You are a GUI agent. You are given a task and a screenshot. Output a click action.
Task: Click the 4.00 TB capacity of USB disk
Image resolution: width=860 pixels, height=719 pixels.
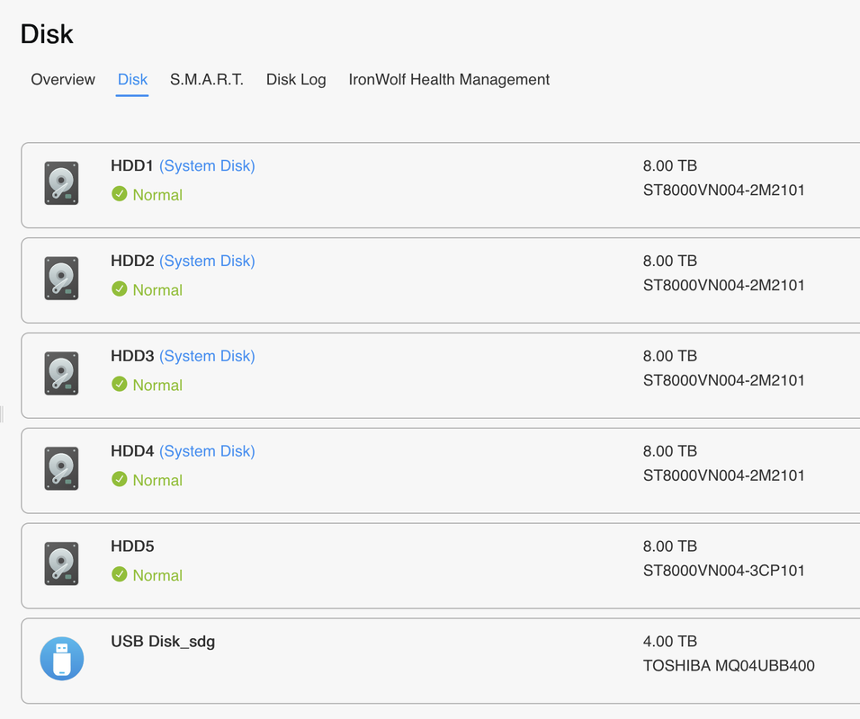669,641
